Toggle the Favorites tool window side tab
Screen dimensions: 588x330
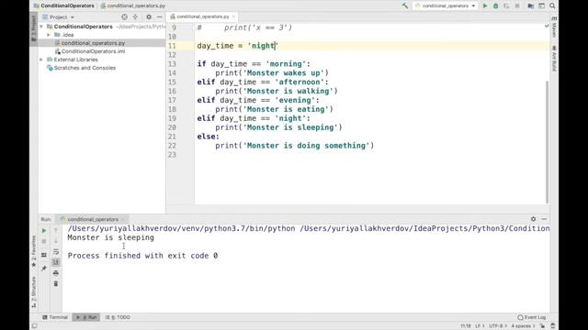click(34, 251)
